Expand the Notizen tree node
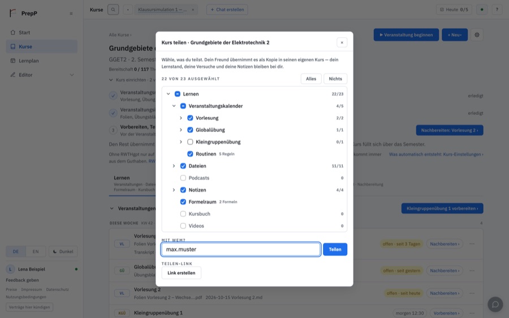This screenshot has width=509, height=318. click(174, 190)
